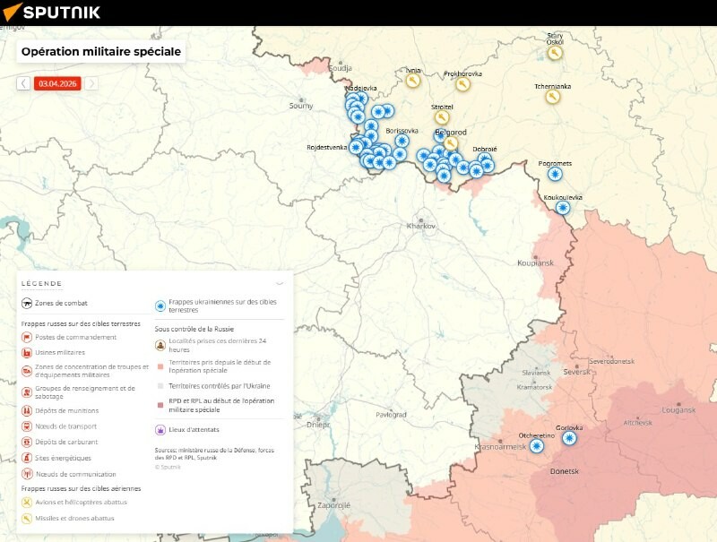717x542 pixels.
Task: Toggle Postes de commandement legend entry
Action: click(x=27, y=337)
